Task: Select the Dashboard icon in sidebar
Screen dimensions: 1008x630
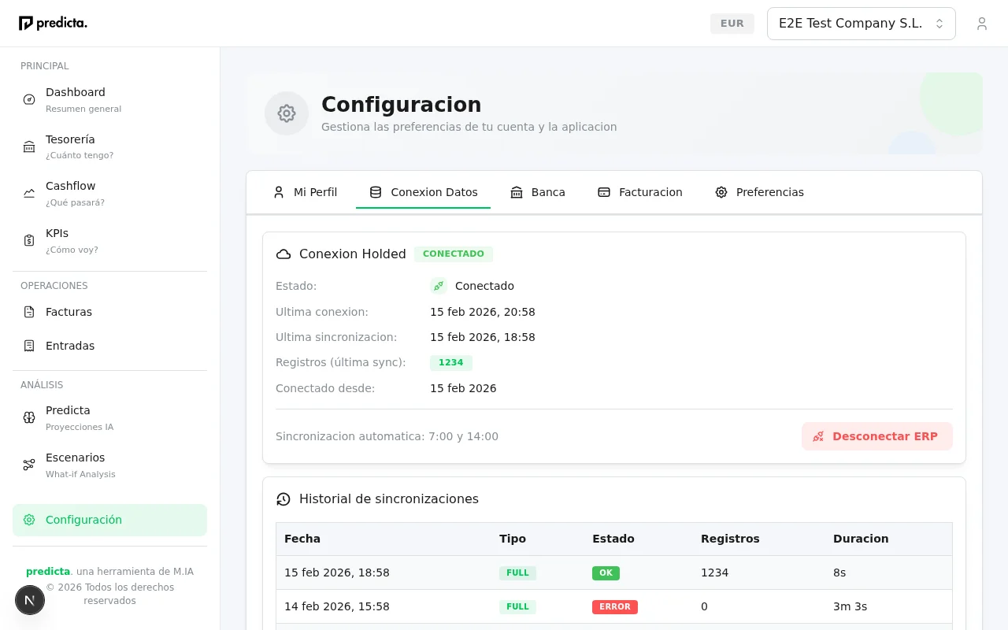Action: [x=29, y=99]
